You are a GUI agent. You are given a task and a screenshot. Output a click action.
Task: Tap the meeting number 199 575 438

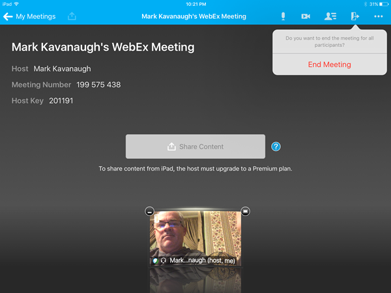(x=98, y=85)
